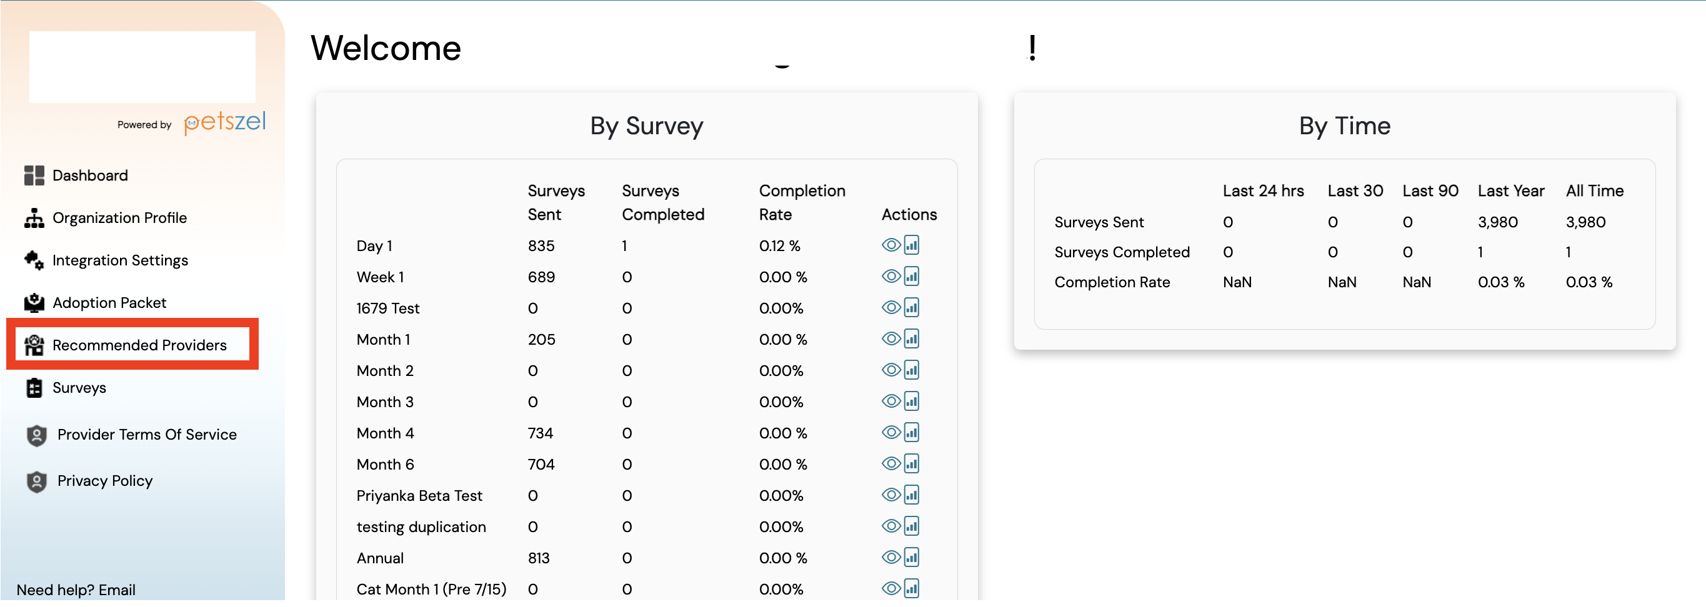Open the bar chart stats for Day 1
1706x607 pixels.
click(912, 244)
